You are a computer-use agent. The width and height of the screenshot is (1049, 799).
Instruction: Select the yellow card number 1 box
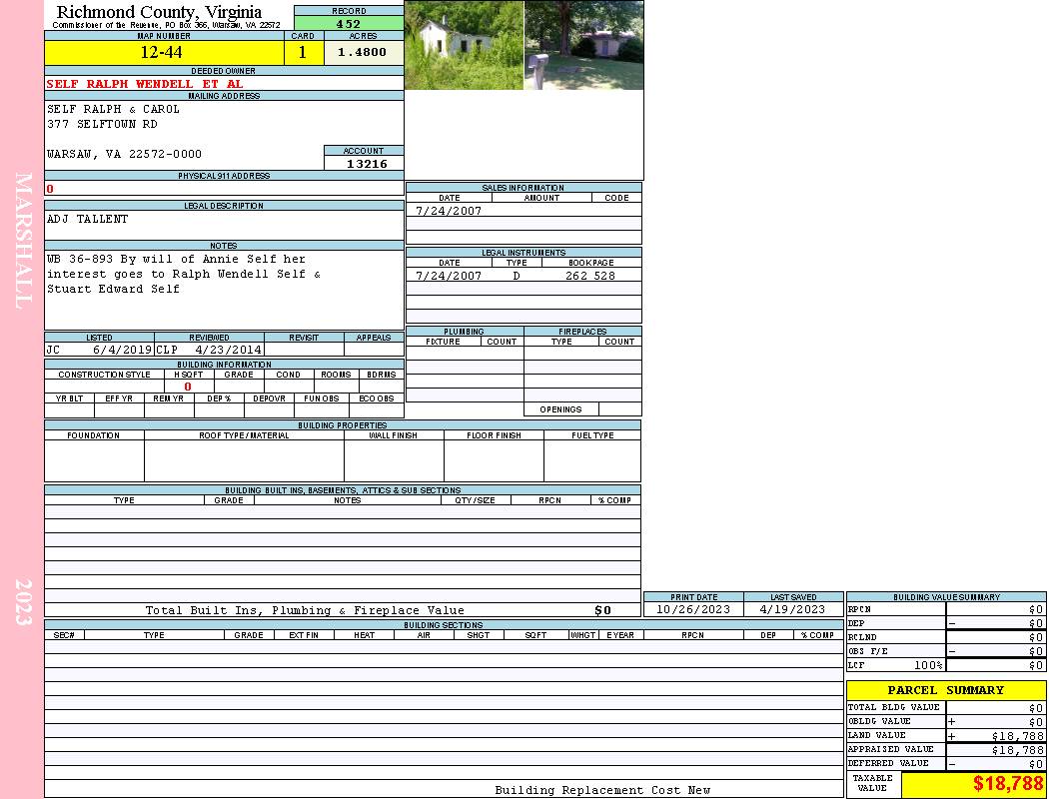[303, 53]
